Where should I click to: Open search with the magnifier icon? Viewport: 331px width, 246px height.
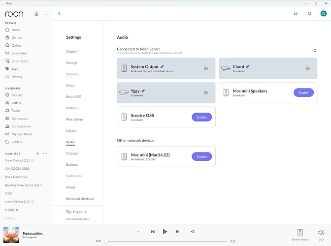(309, 14)
